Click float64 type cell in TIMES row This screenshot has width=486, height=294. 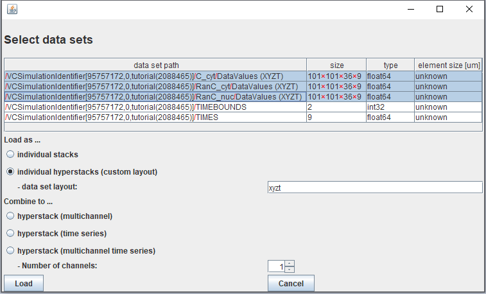coord(390,117)
